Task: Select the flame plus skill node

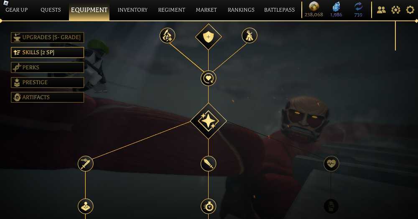Action: pos(168,35)
